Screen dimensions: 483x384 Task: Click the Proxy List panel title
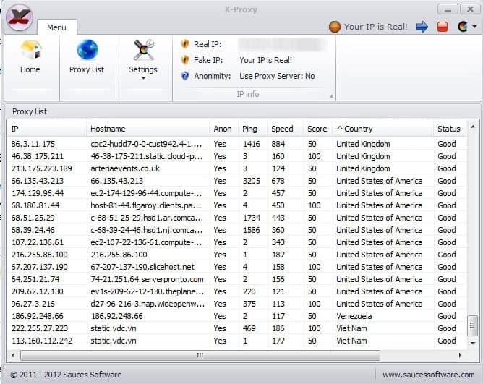click(30, 111)
